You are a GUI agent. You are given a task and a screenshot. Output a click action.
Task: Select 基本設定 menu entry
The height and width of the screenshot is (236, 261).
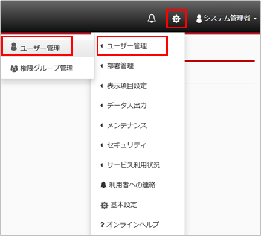tap(138, 205)
